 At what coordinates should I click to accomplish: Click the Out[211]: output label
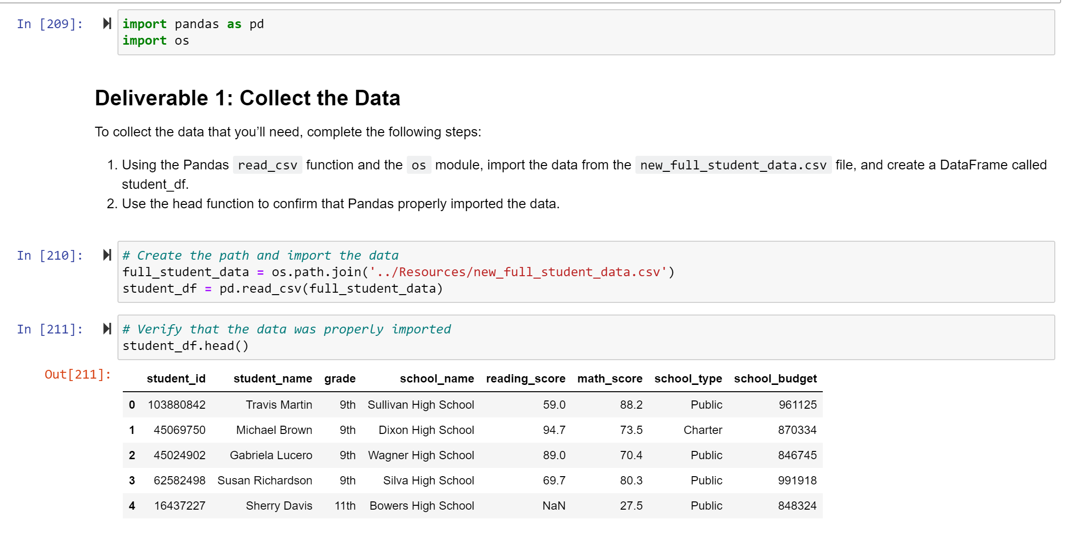(x=78, y=374)
